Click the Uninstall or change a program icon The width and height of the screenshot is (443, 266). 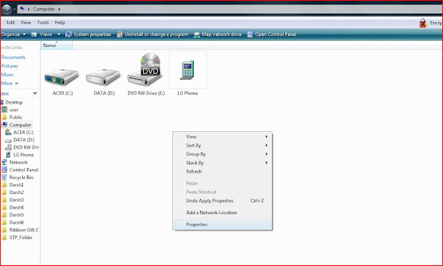click(120, 35)
